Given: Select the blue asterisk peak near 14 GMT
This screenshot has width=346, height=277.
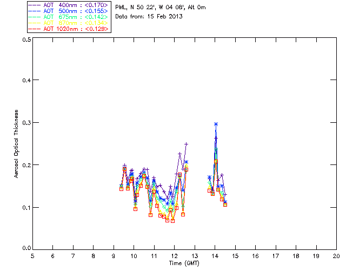Looking at the screenshot, I should coord(216,124).
